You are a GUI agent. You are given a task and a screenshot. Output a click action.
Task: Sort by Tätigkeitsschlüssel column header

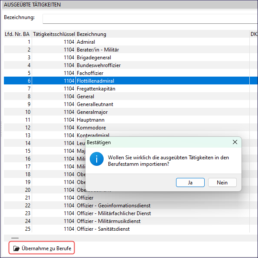point(54,34)
